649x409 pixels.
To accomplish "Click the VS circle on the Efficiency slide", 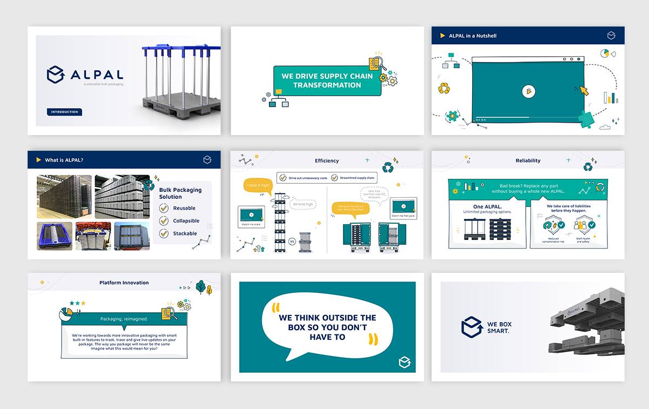I will [292, 242].
